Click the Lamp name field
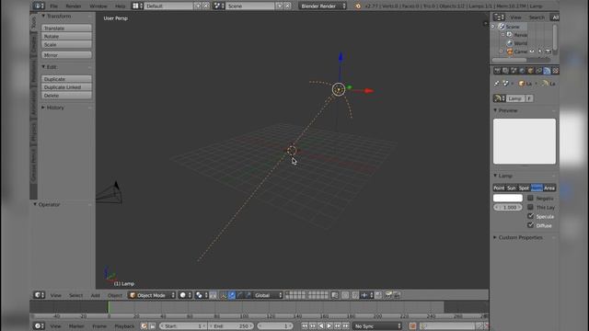 [515, 98]
